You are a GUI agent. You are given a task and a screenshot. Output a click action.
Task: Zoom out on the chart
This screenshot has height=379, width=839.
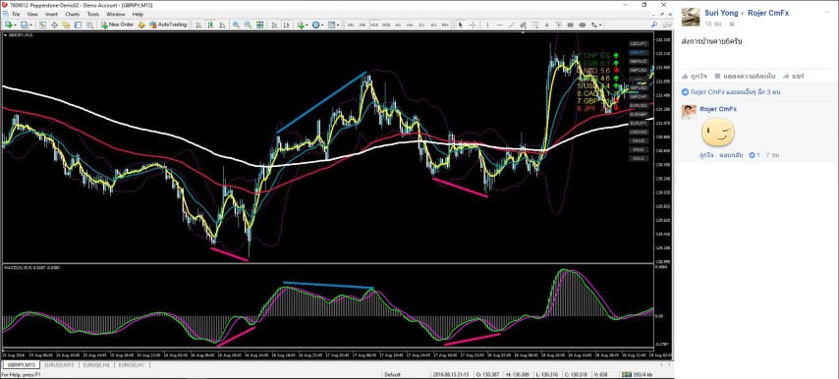pyautogui.click(x=248, y=25)
